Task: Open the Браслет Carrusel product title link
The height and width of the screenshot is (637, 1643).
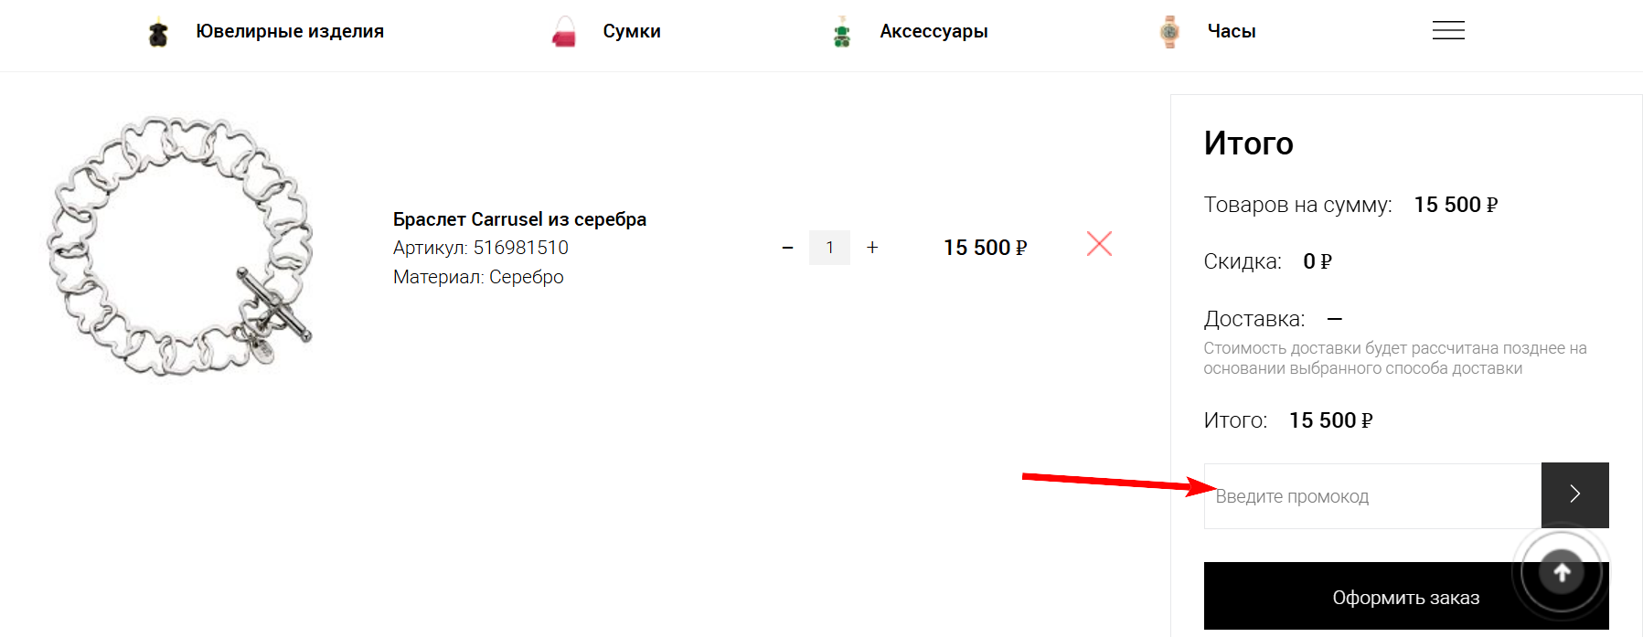Action: click(x=519, y=218)
